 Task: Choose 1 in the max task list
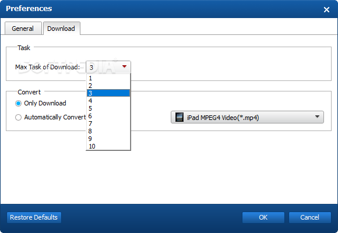point(108,78)
